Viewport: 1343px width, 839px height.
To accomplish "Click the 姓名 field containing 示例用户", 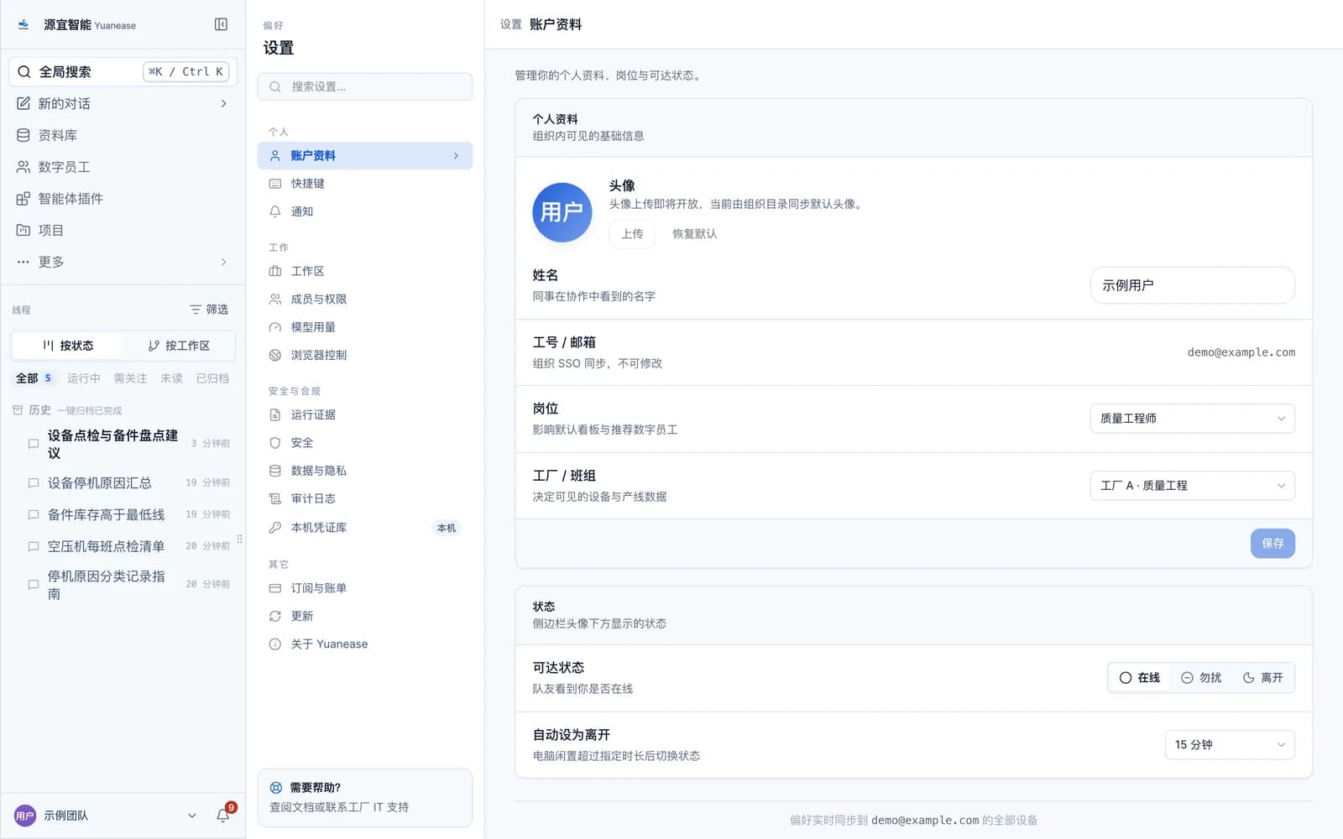I will (1192, 285).
